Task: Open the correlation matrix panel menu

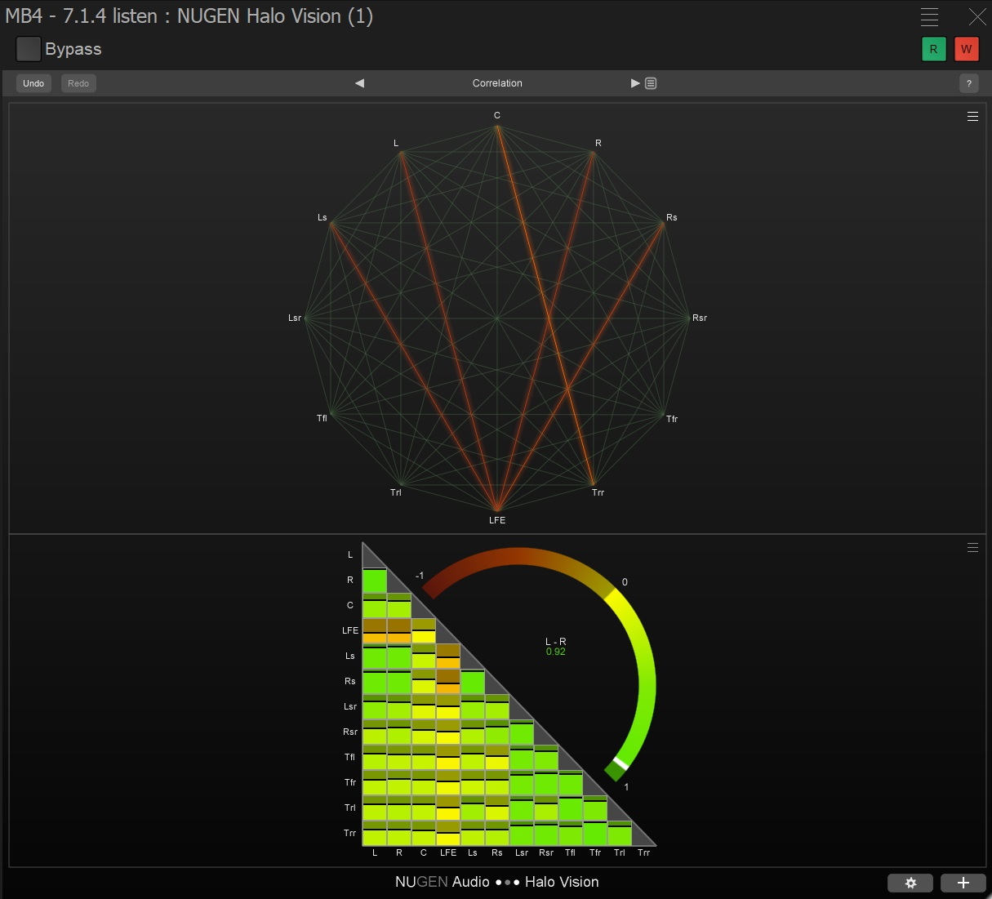Action: point(972,548)
